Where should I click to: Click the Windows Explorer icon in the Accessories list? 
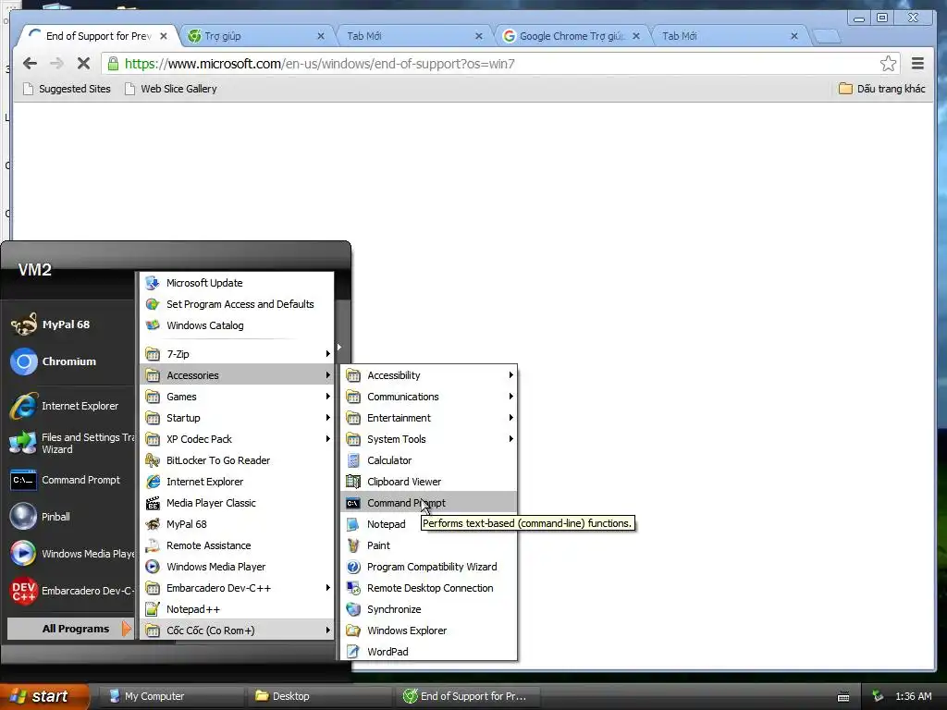tap(353, 630)
